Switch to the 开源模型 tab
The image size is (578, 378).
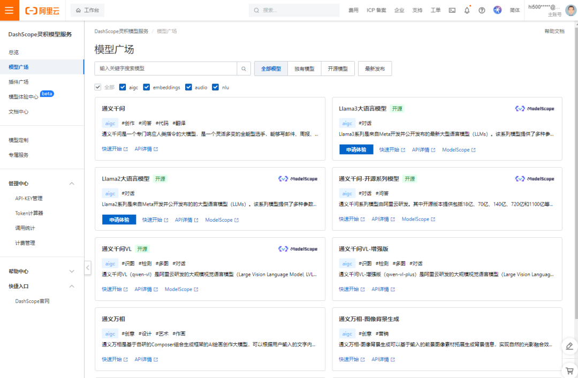[x=338, y=68]
